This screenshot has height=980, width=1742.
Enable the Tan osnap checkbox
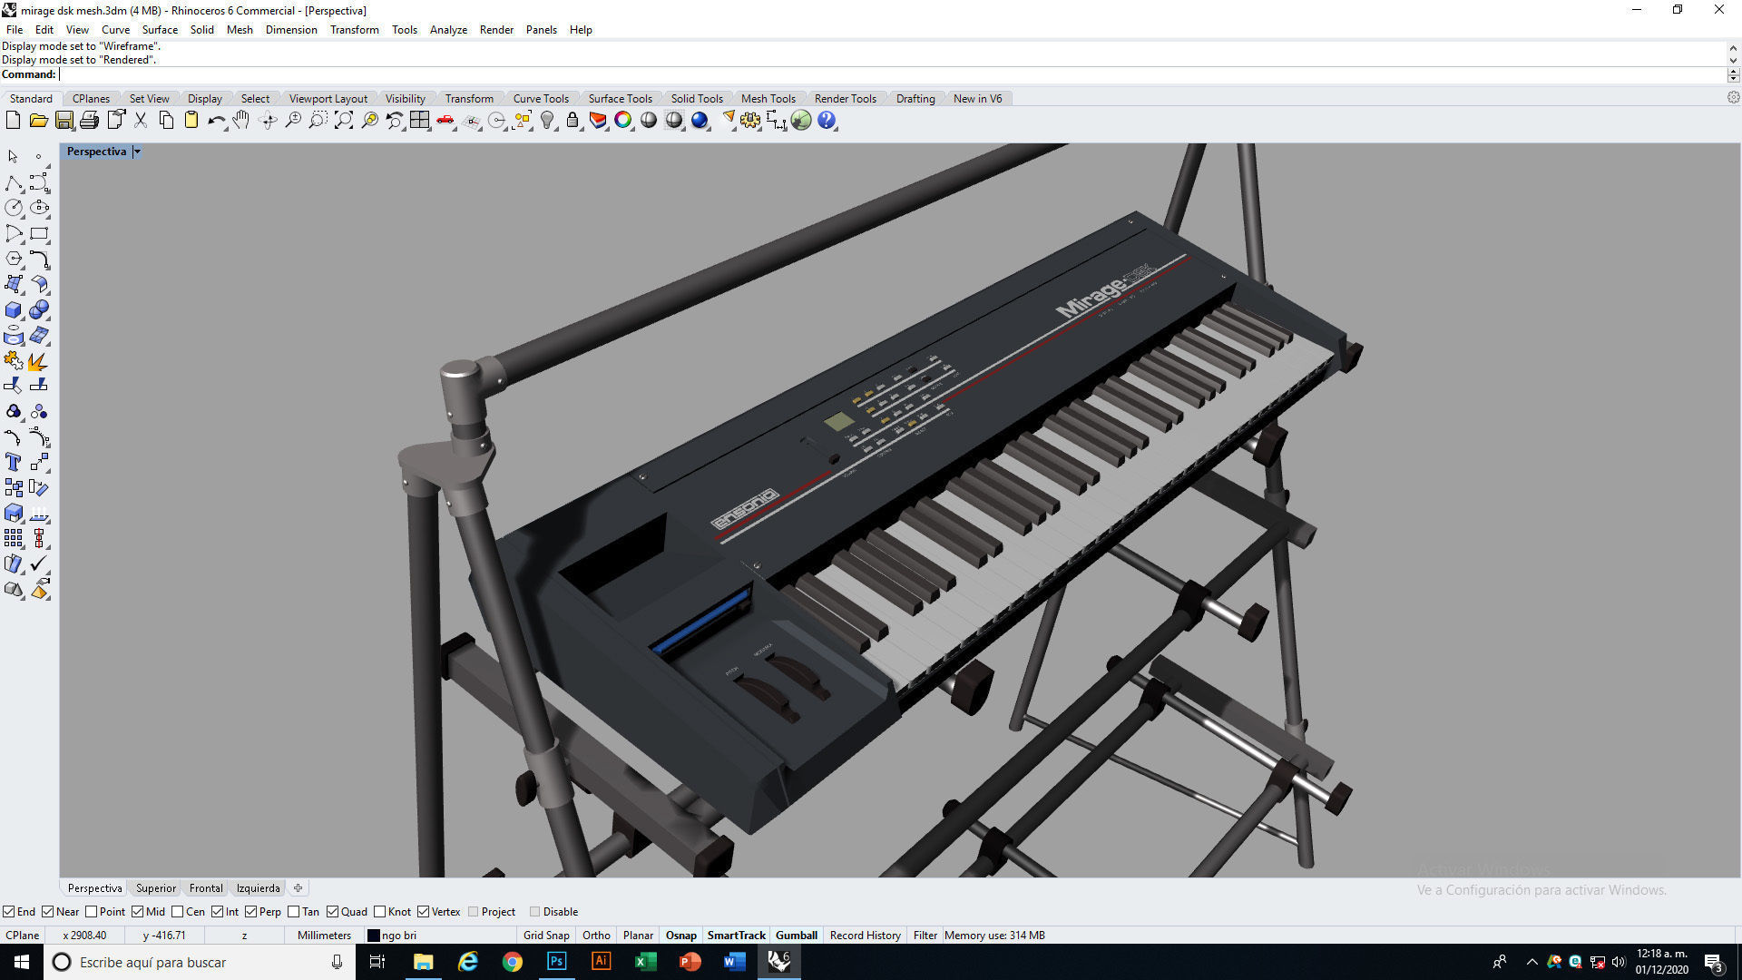[x=294, y=912]
